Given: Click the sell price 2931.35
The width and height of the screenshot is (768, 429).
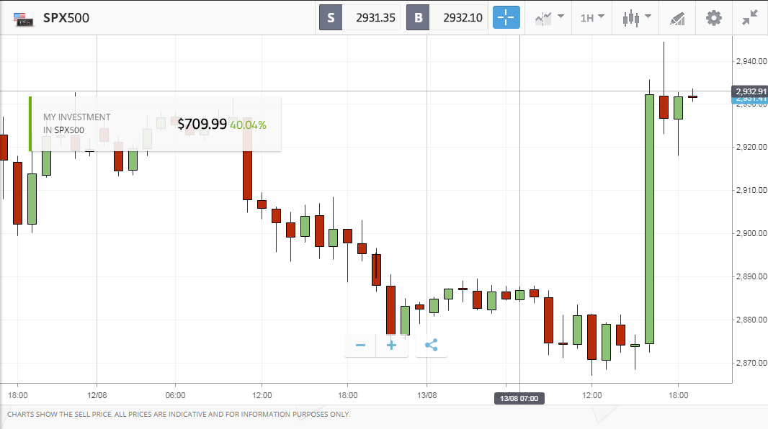Looking at the screenshot, I should click(375, 17).
